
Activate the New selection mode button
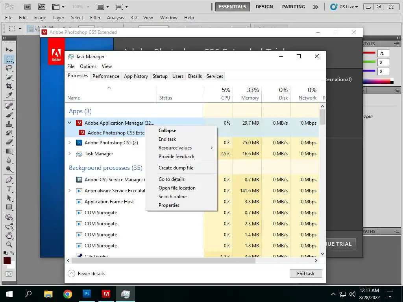[31, 28]
